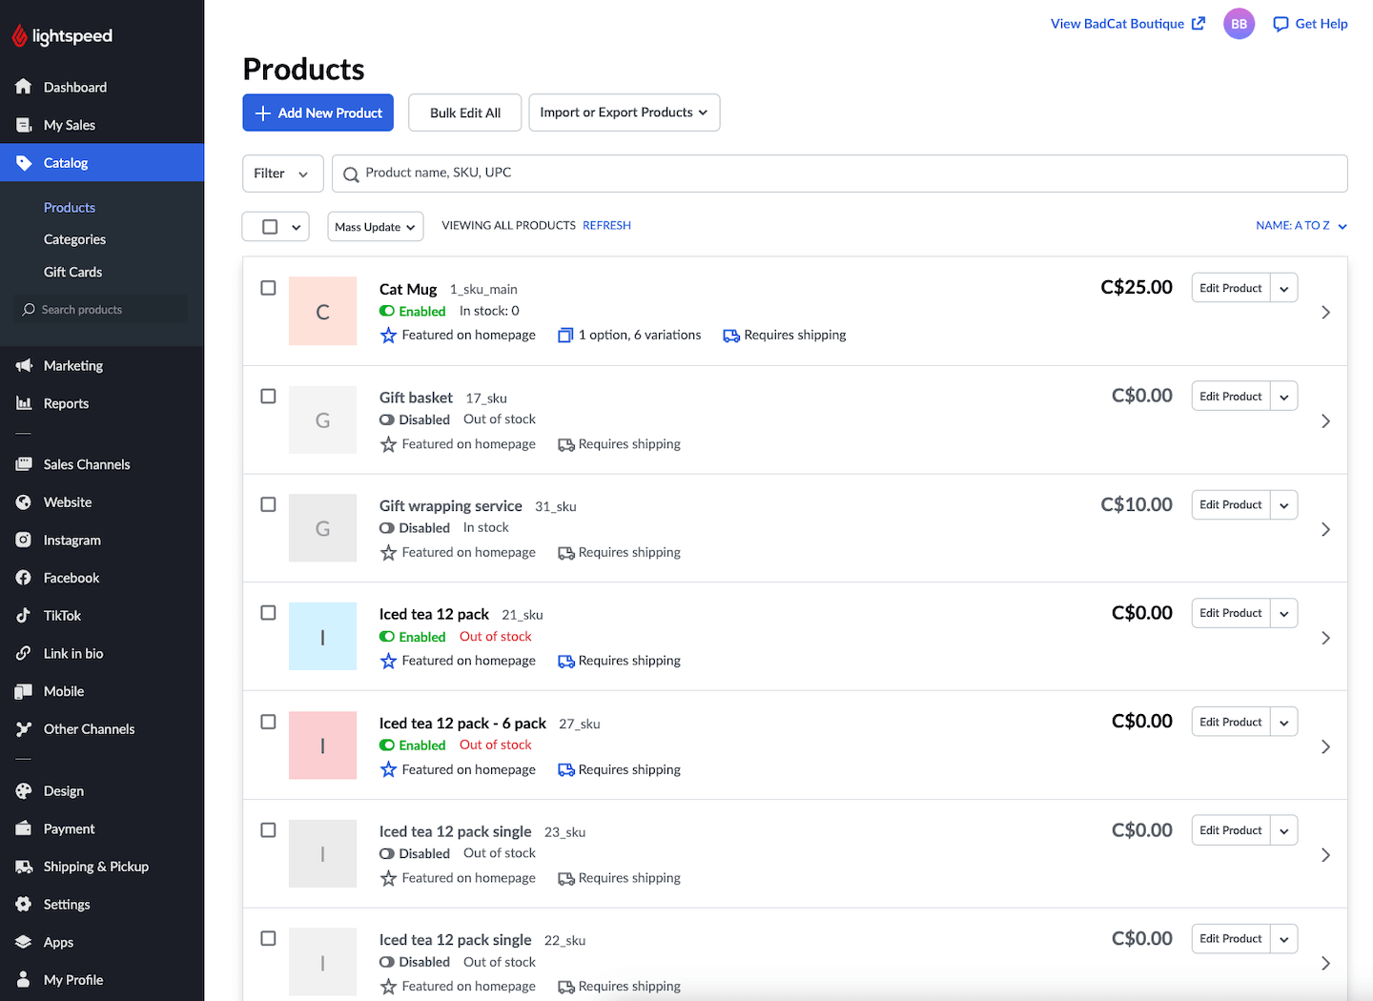The width and height of the screenshot is (1373, 1001).
Task: Click the Get Help chat icon
Action: tap(1281, 24)
